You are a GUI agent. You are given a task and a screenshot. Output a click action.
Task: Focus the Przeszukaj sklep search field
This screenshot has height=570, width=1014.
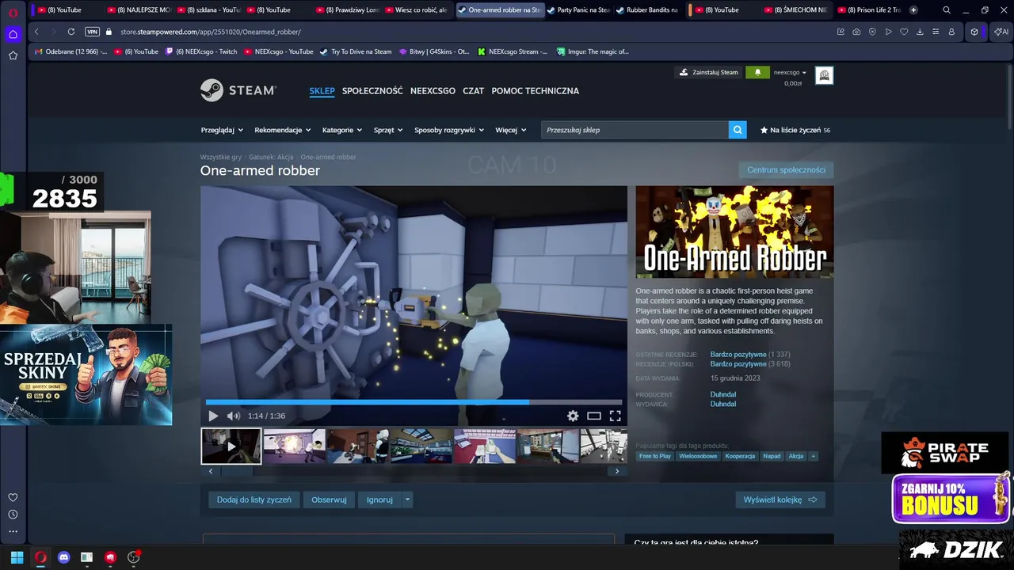(635, 130)
